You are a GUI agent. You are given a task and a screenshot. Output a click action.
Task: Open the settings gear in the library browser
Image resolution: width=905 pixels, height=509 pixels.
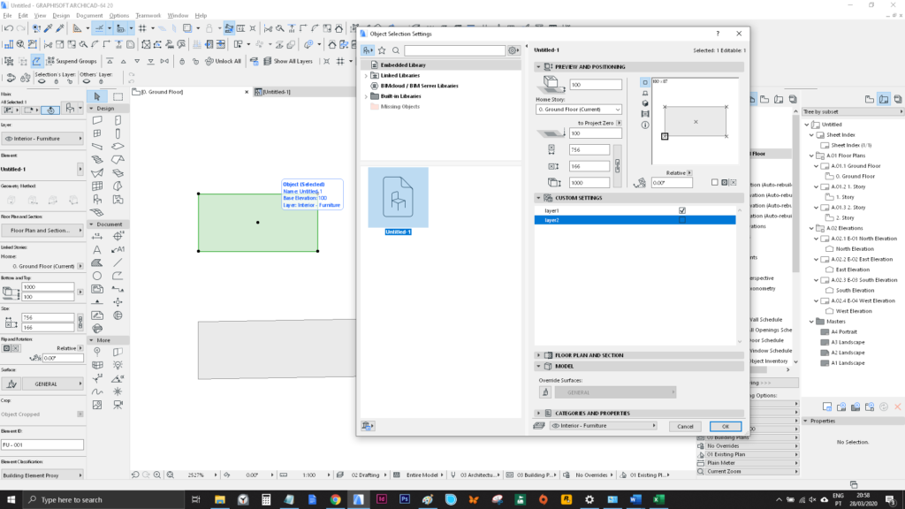(x=513, y=50)
